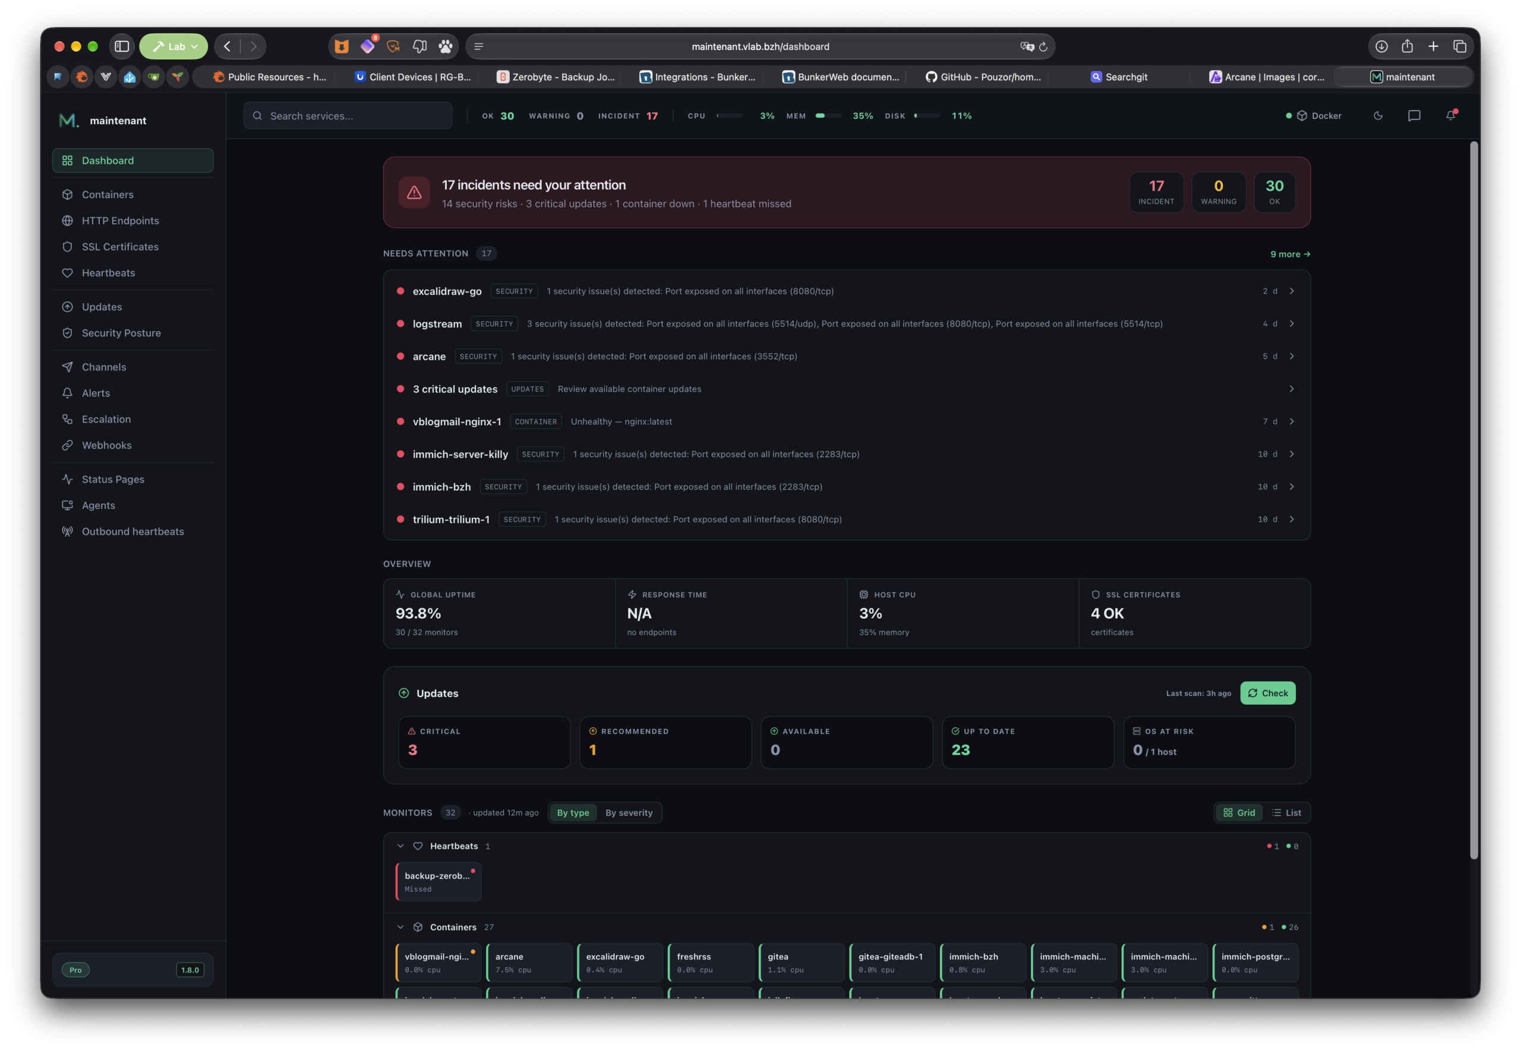Open Outbound heartbeats in the sidebar

pos(132,531)
